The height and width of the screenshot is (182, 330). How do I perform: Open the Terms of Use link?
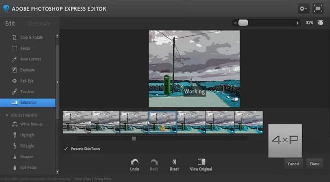(82, 179)
